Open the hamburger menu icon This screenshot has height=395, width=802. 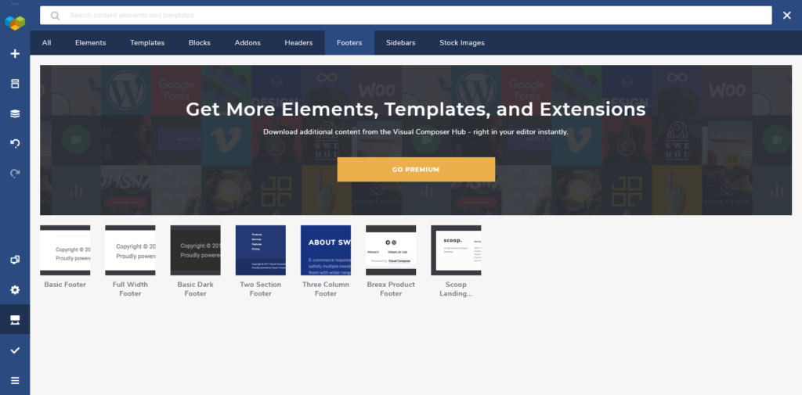point(15,380)
